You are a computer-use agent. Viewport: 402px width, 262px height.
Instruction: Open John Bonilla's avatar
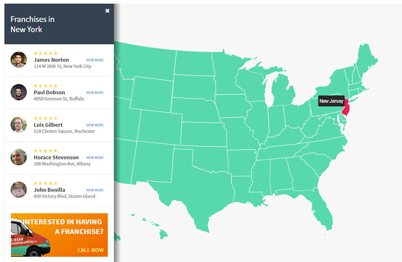pos(19,190)
